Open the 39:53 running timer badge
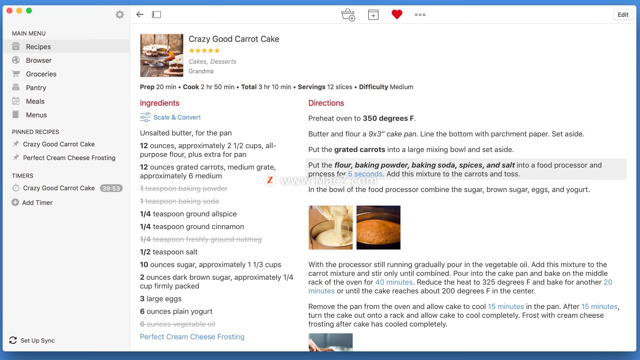This screenshot has height=360, width=640. pyautogui.click(x=111, y=188)
